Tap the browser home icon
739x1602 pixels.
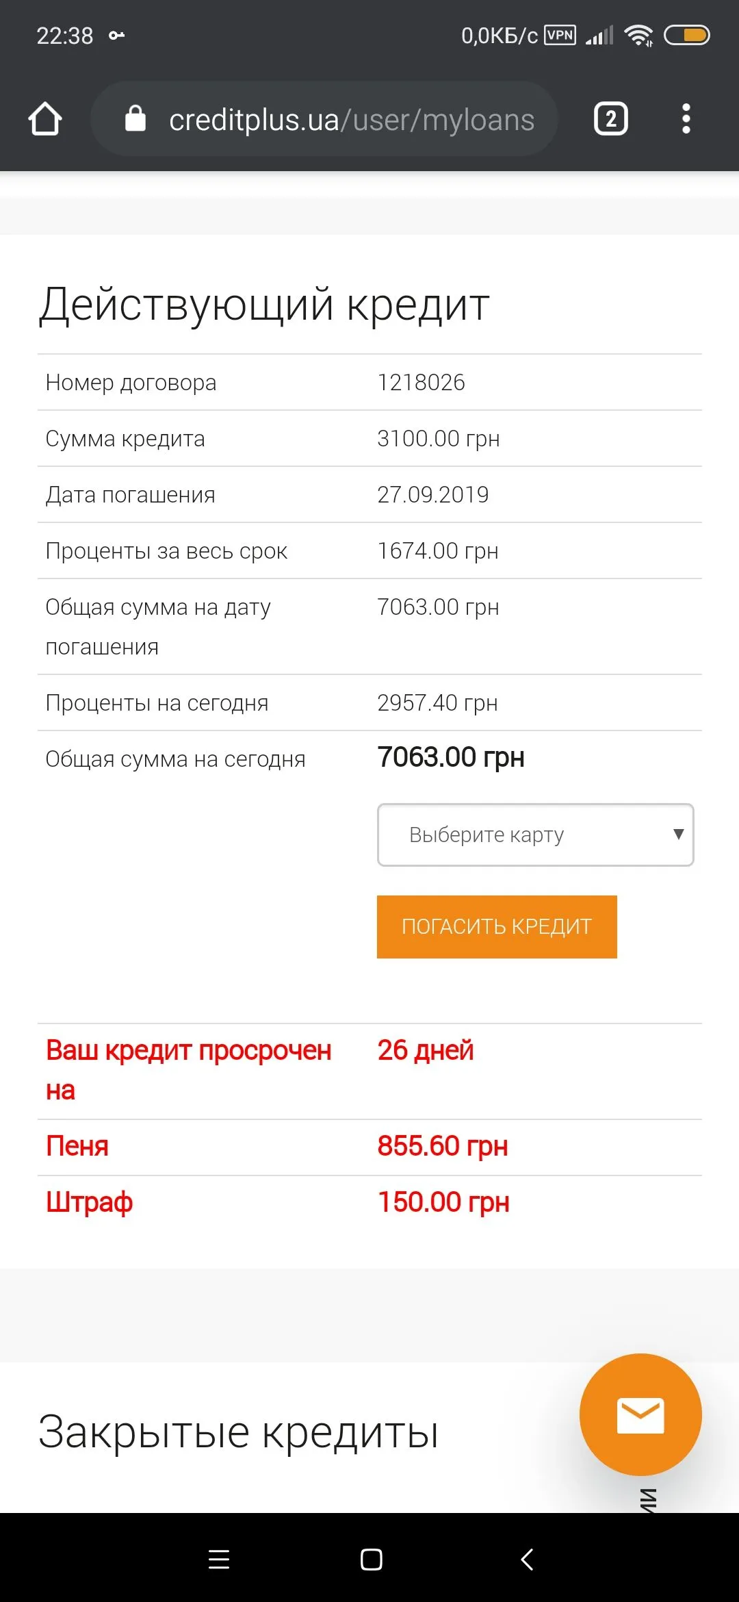tap(45, 119)
